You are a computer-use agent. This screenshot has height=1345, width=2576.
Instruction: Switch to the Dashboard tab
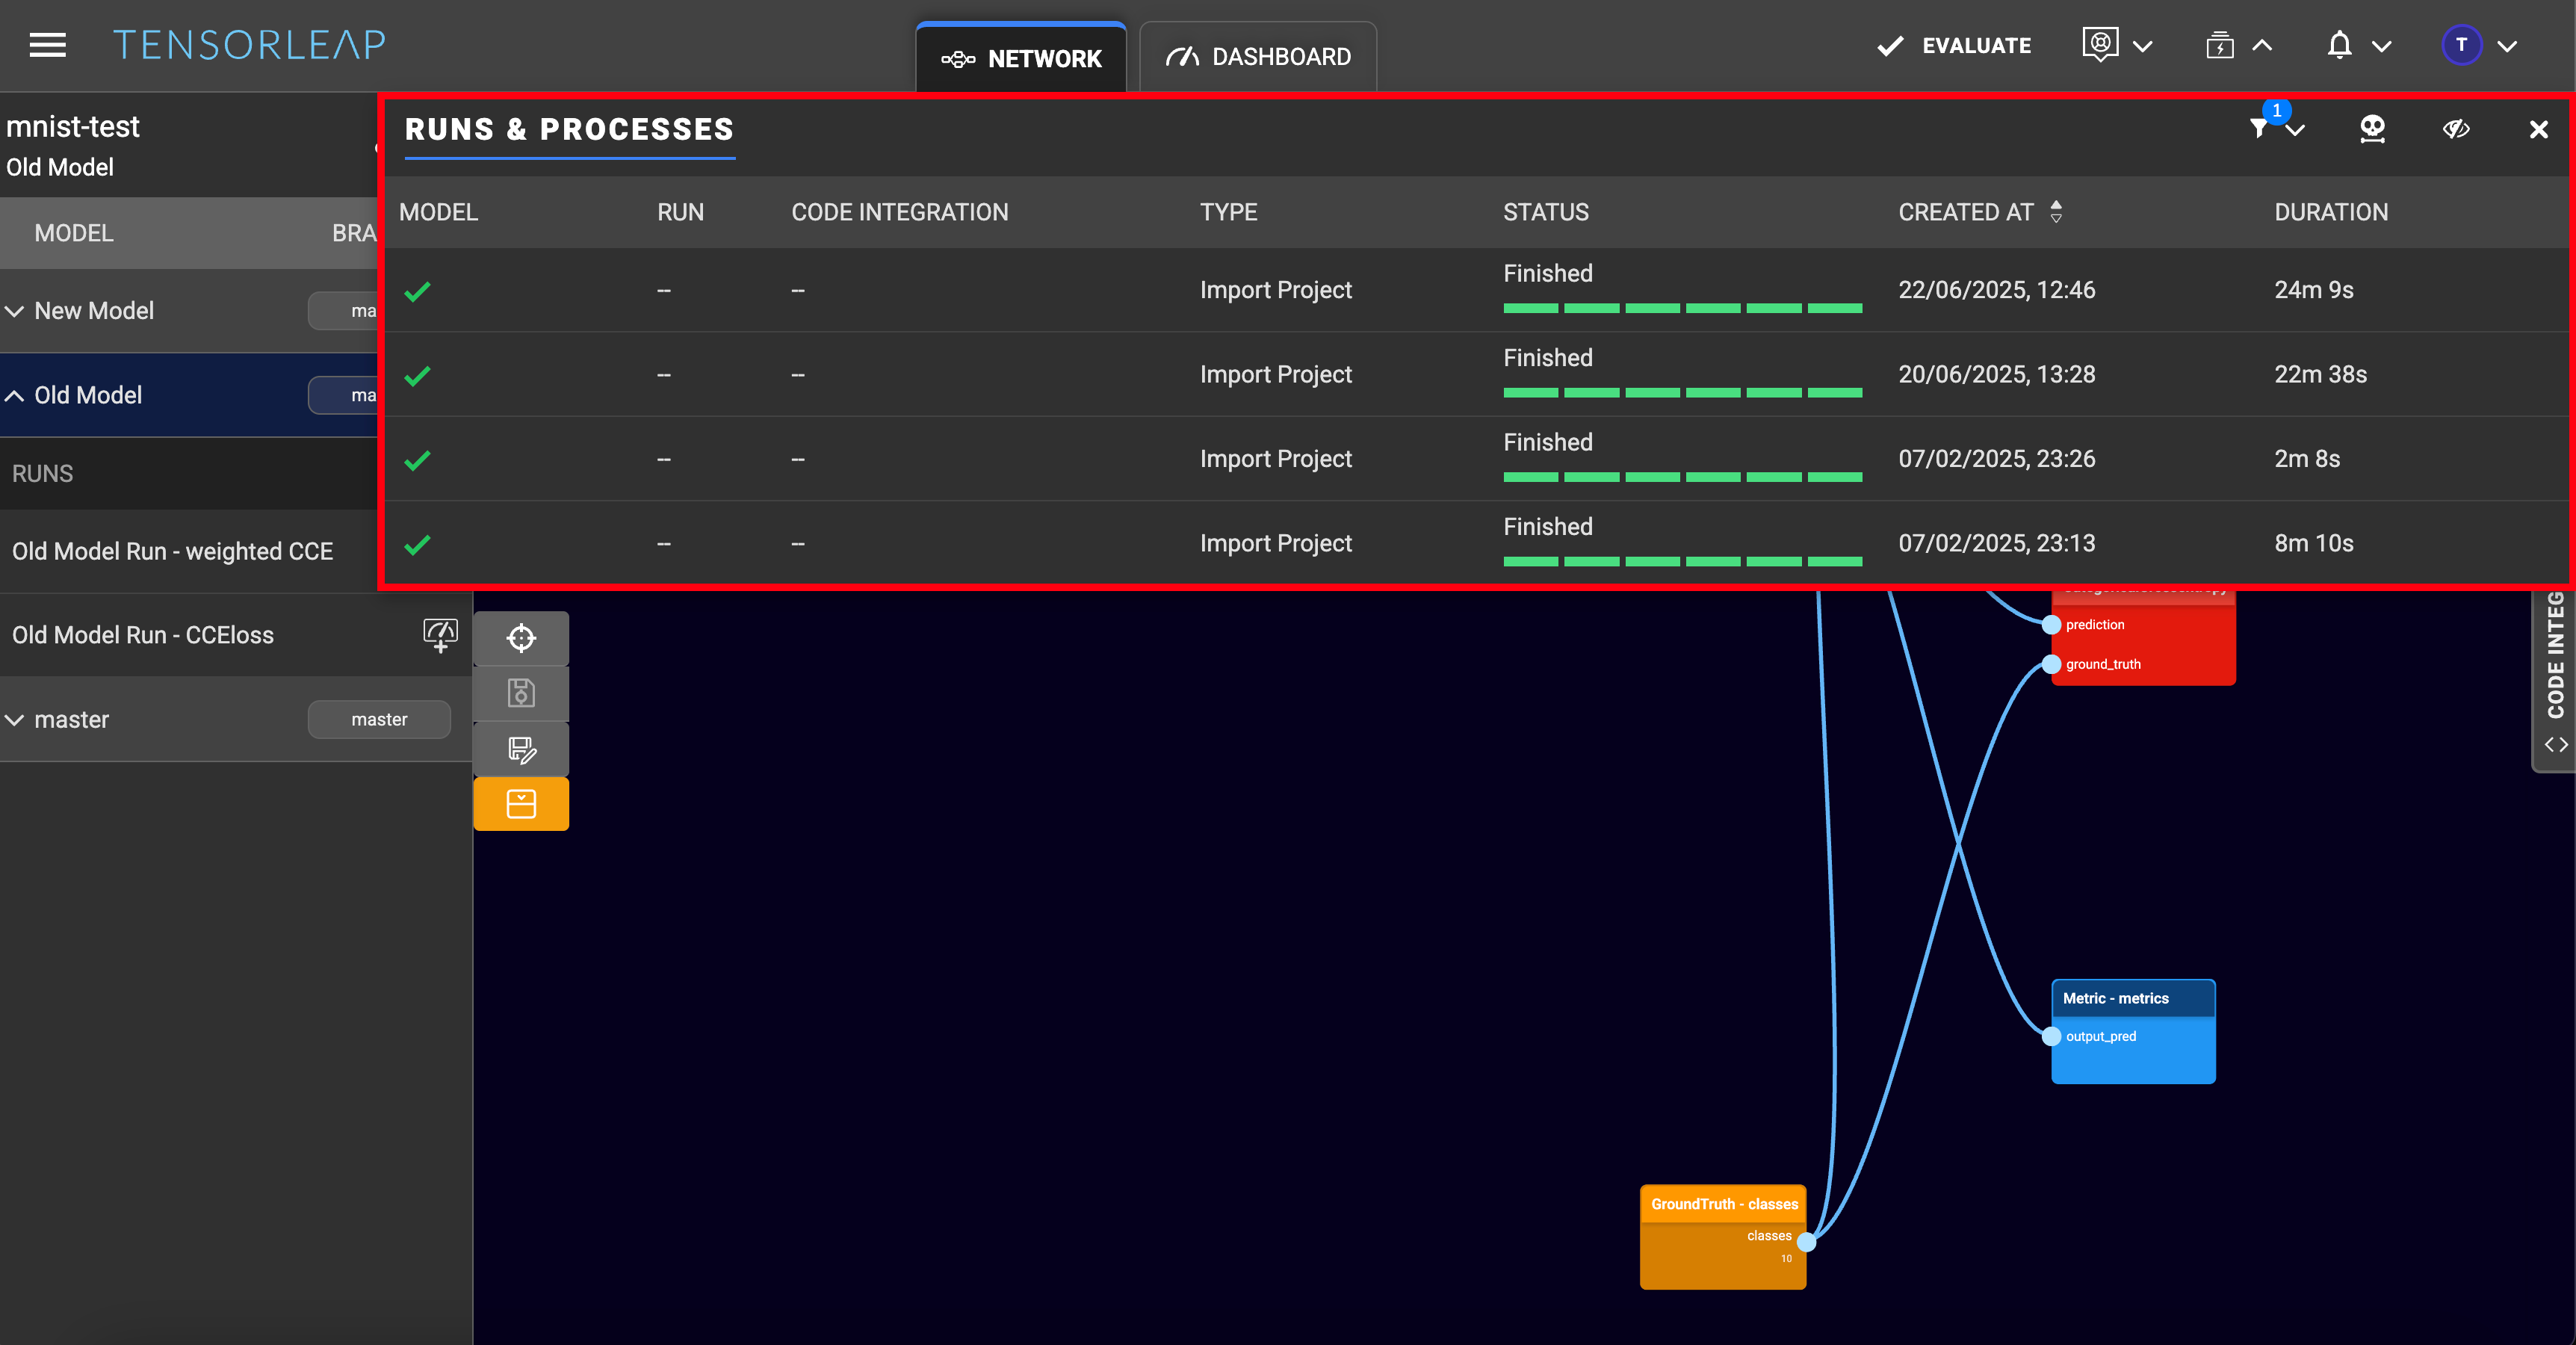pos(1258,57)
